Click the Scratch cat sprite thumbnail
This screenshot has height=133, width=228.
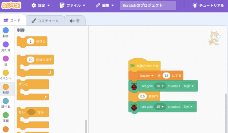coord(214,38)
